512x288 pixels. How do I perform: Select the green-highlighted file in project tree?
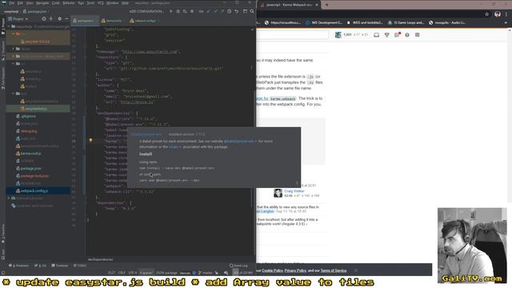click(x=36, y=109)
